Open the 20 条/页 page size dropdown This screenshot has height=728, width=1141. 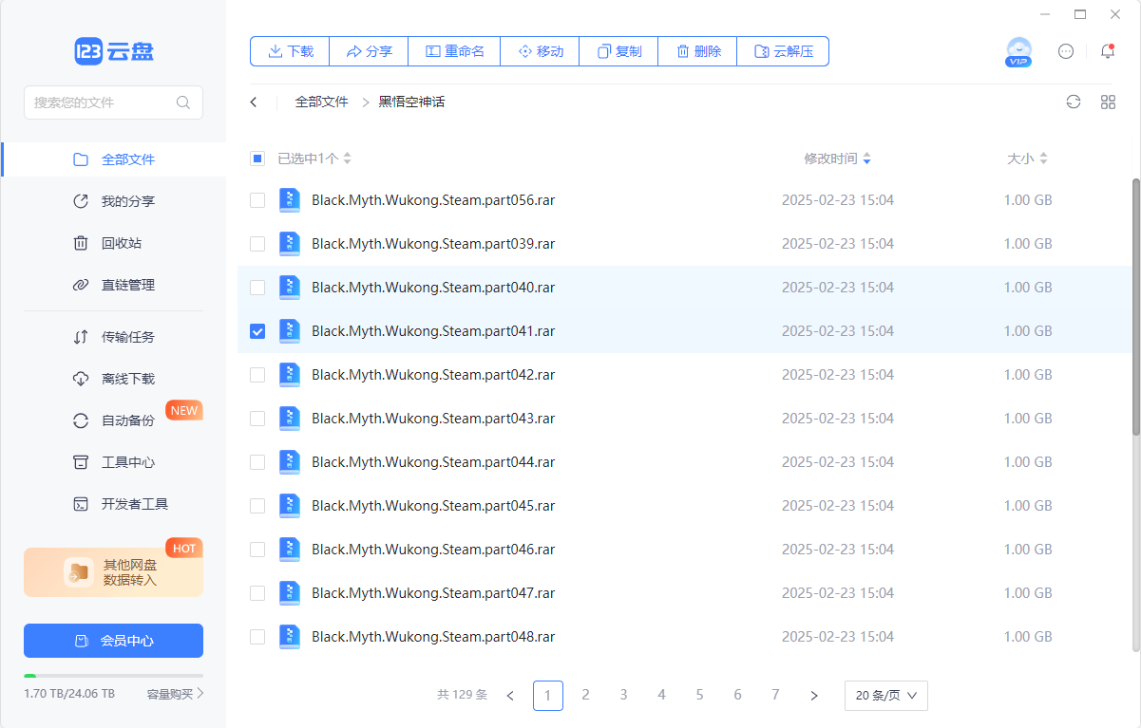pyautogui.click(x=885, y=695)
